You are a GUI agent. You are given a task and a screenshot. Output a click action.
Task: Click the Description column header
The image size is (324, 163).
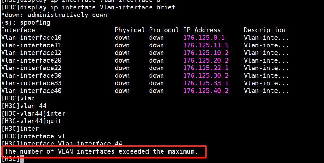(264, 30)
